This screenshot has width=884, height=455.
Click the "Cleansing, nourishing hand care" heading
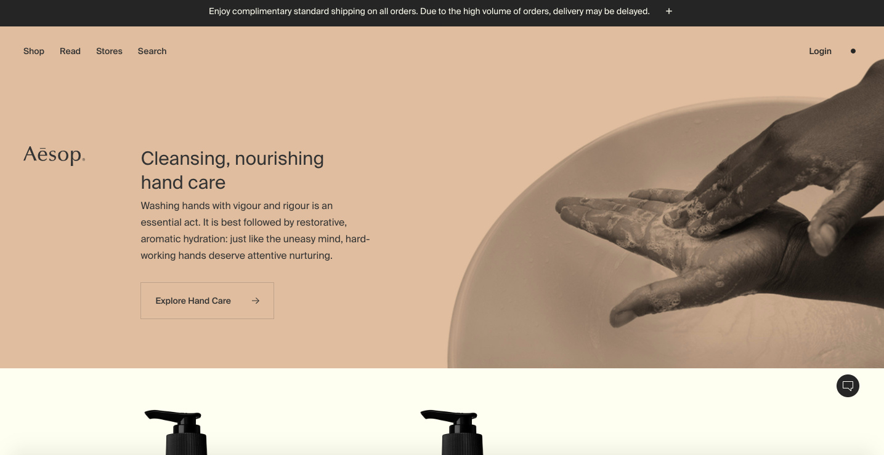[x=232, y=170]
